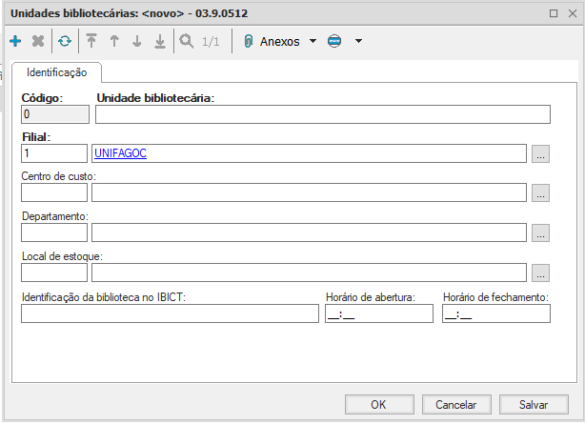Click the refresh record icon
Screen dimensions: 585x424
pyautogui.click(x=64, y=42)
